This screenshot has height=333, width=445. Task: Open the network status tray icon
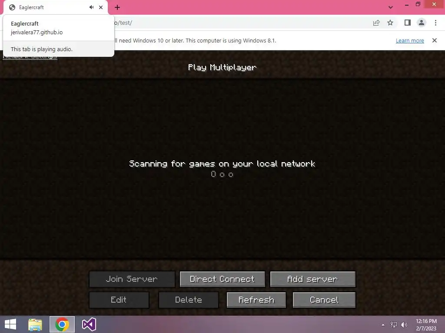[x=394, y=325]
